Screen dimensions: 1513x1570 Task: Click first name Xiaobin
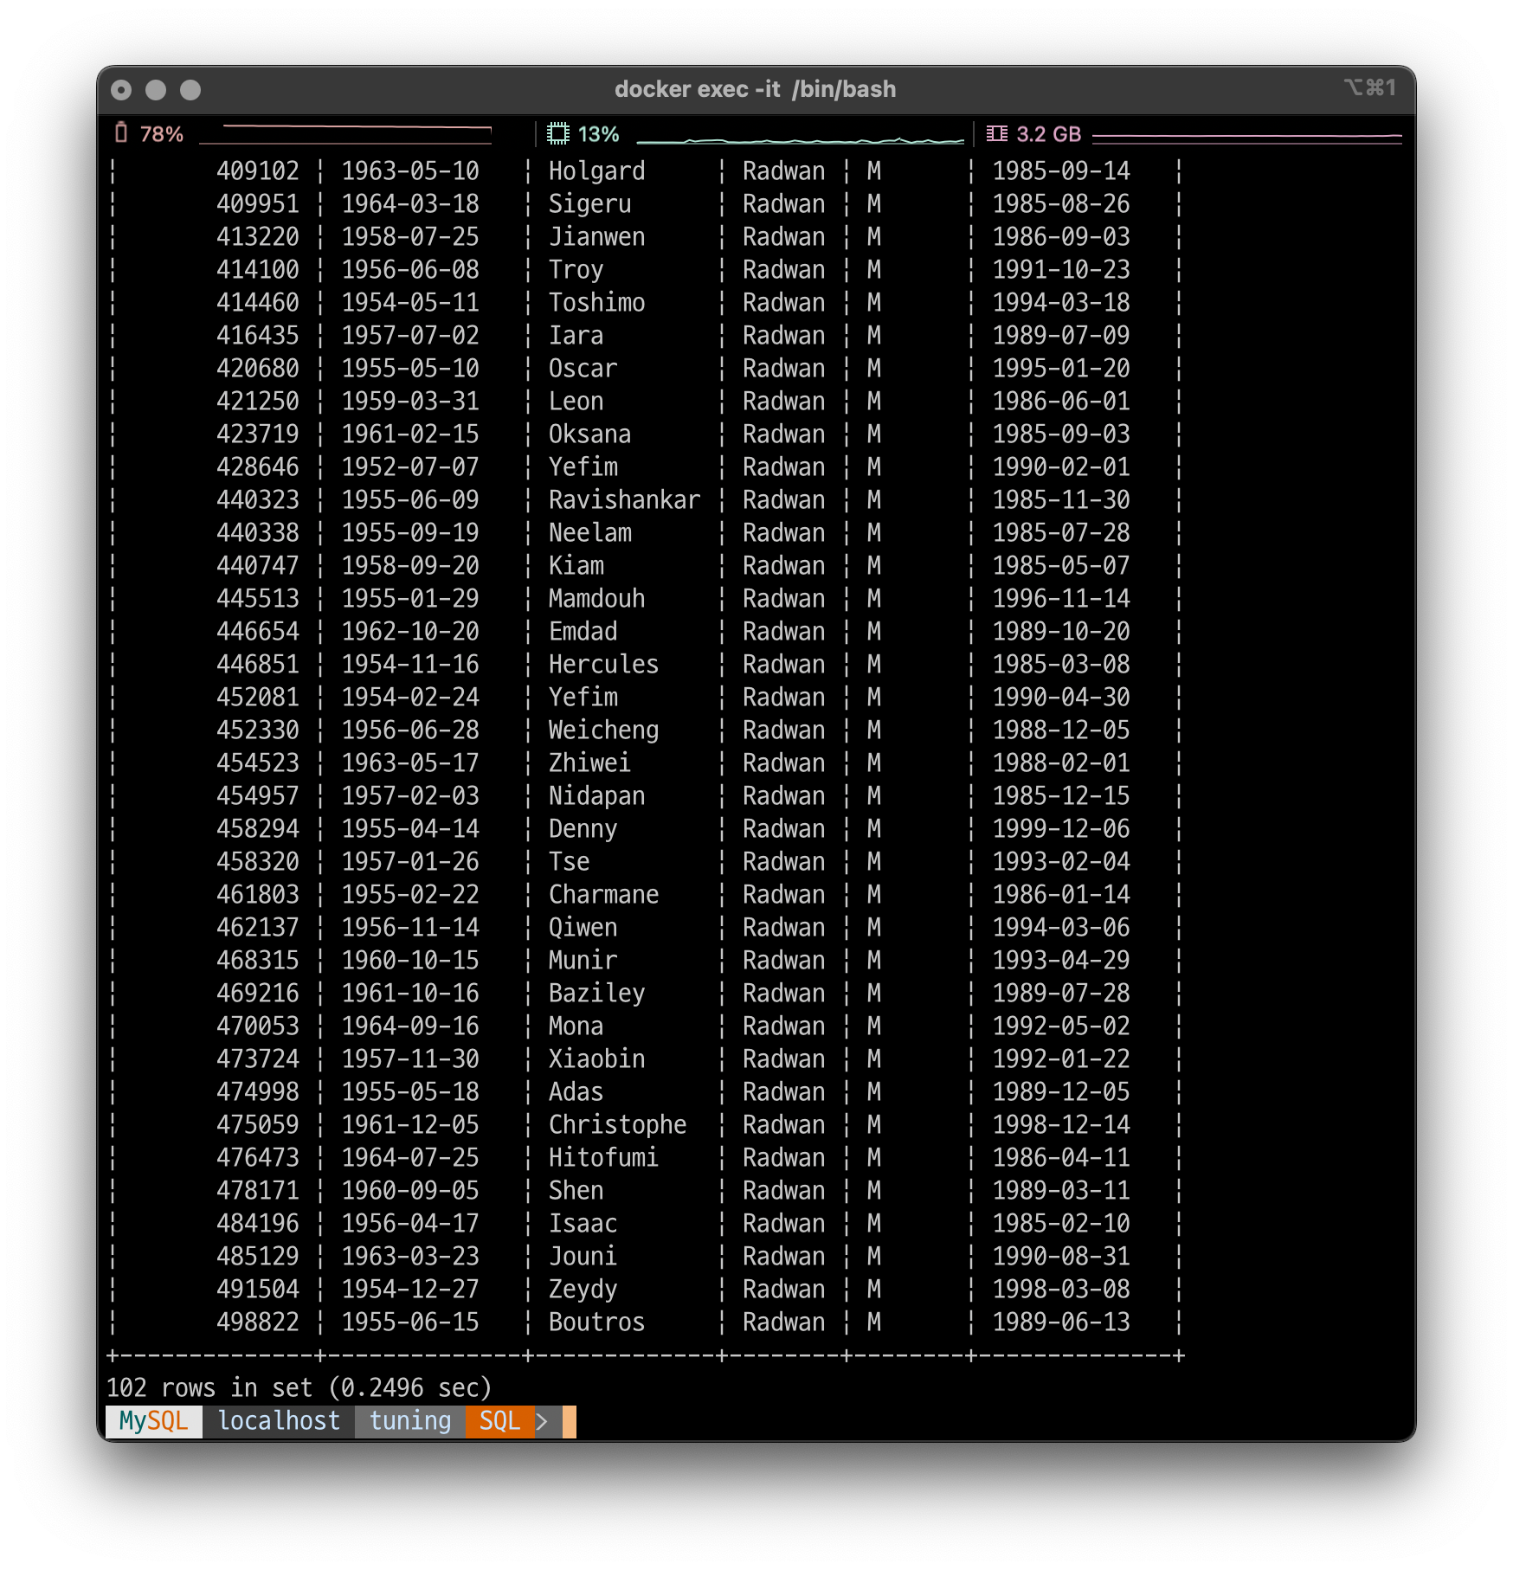coord(596,1059)
